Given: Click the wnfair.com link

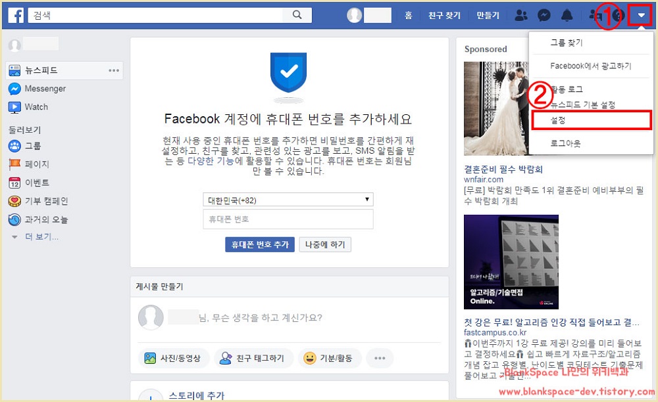Looking at the screenshot, I should pos(484,179).
